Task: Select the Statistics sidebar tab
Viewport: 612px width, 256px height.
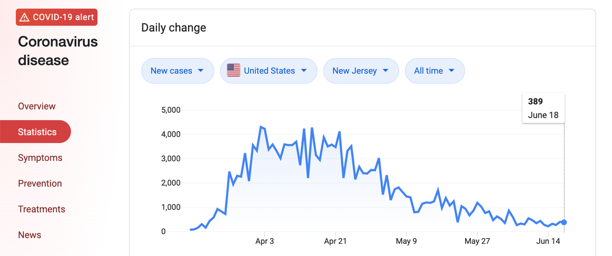Action: (x=37, y=132)
